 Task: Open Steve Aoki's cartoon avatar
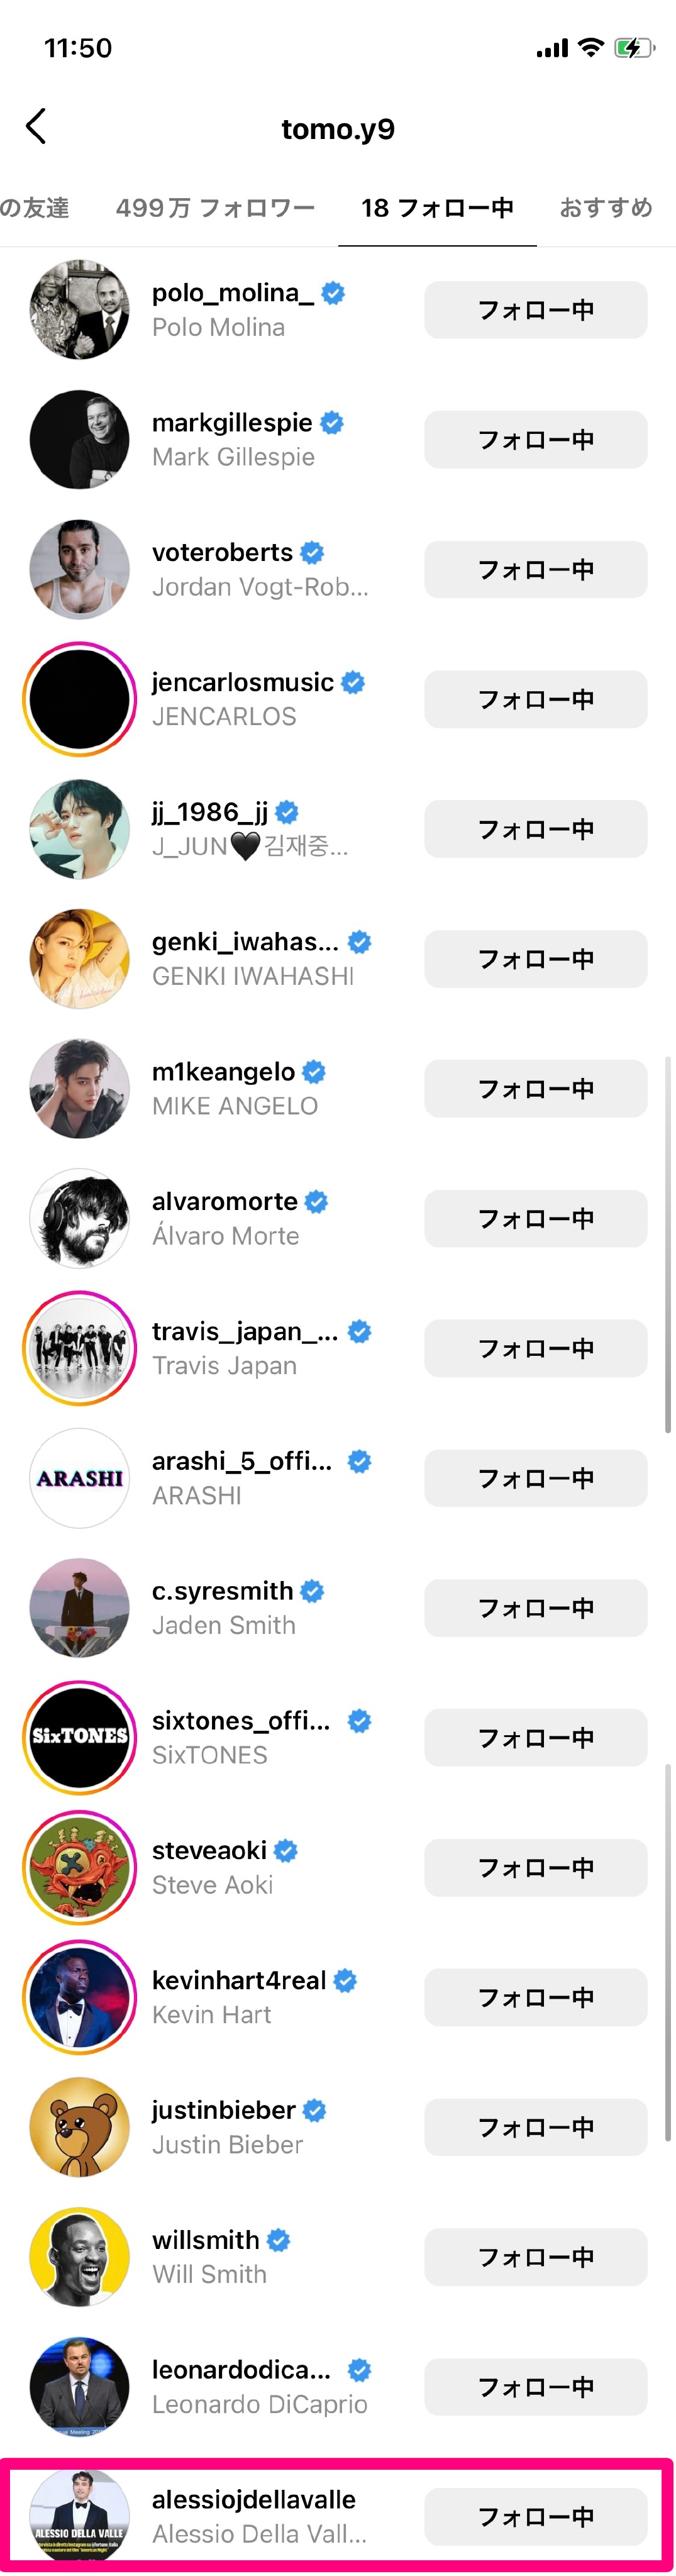80,1867
